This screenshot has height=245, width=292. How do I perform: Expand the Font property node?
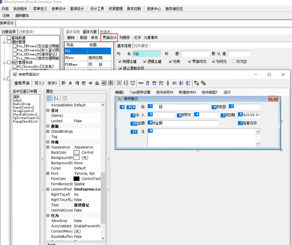point(48,173)
